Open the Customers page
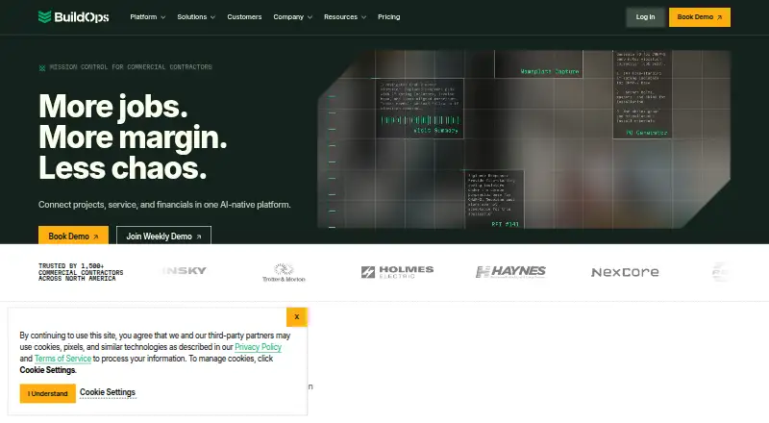The height and width of the screenshot is (423, 769). click(x=244, y=17)
